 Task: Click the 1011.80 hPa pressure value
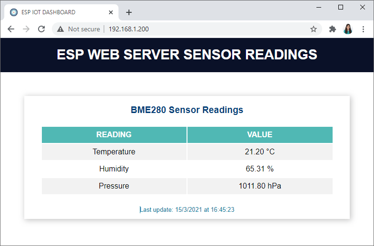click(260, 186)
